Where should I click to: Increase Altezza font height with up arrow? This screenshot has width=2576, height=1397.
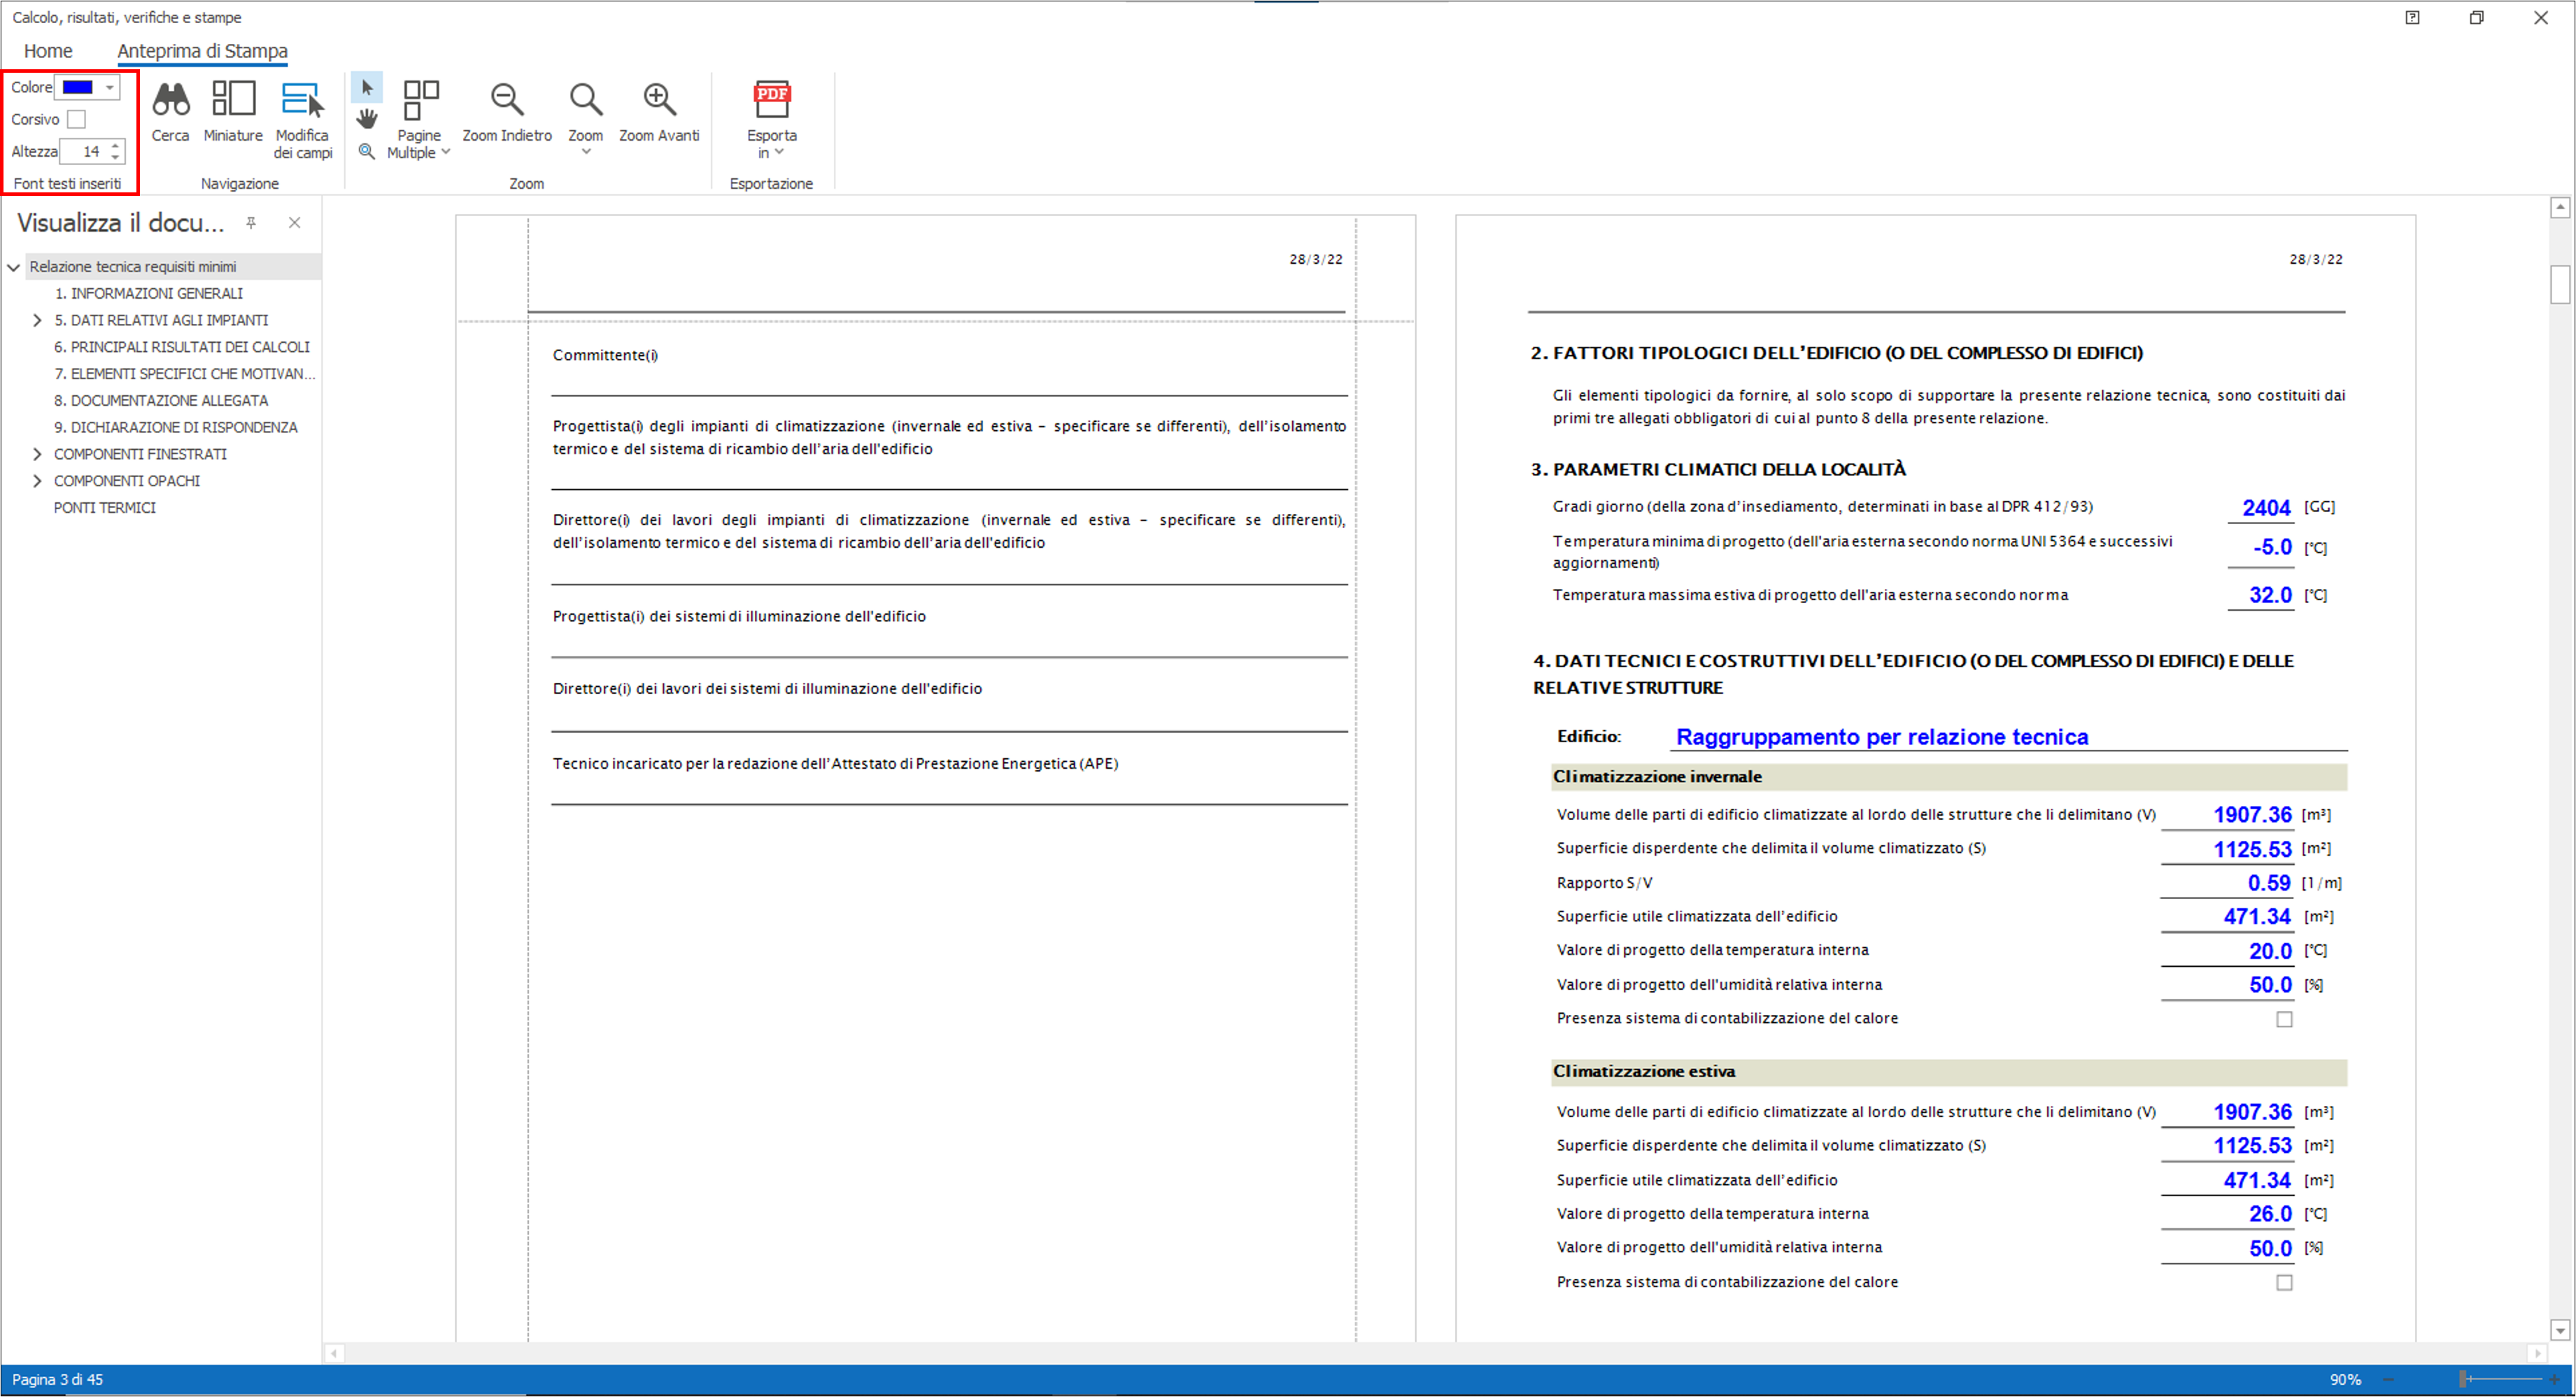(115, 146)
